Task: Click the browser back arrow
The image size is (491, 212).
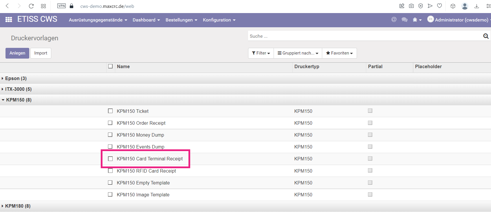Action: (x=8, y=6)
